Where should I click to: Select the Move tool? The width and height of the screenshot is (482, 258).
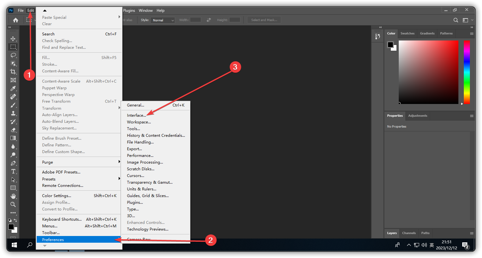pos(13,39)
